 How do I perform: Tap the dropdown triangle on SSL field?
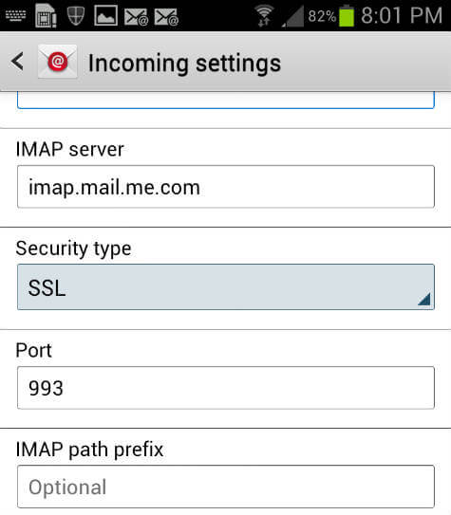click(x=424, y=299)
